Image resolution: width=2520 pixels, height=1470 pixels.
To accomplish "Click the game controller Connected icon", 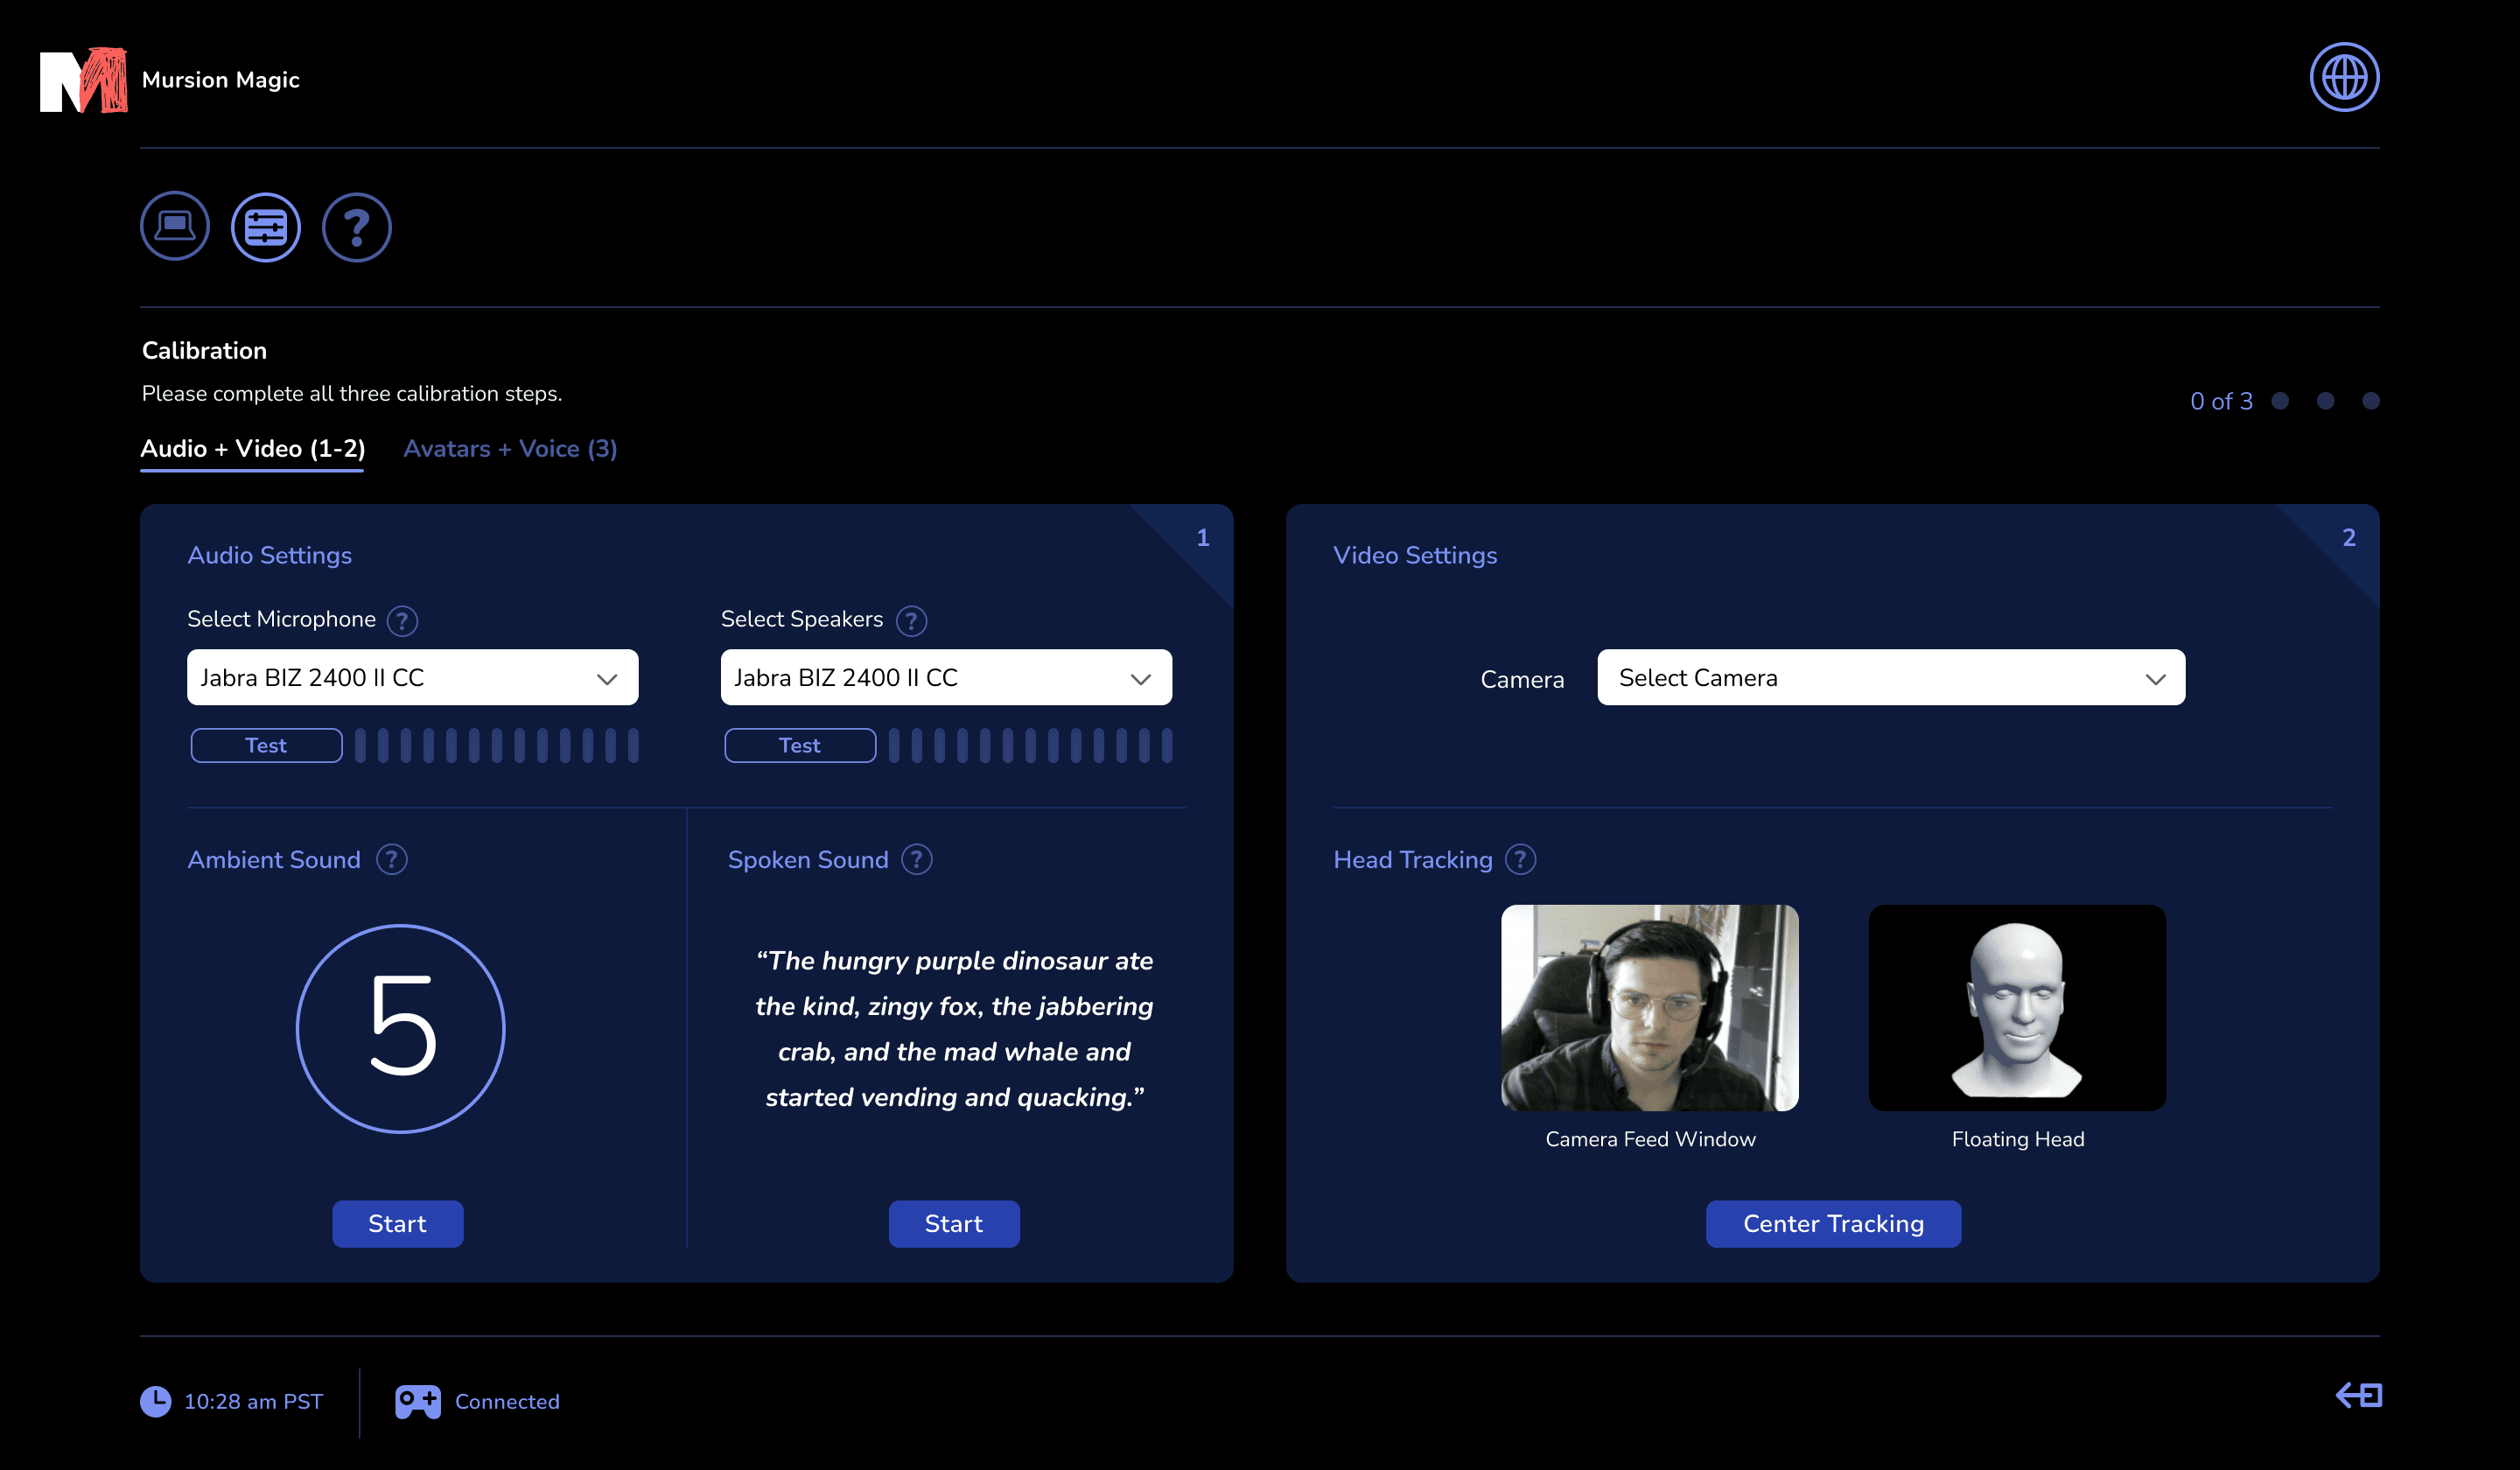I will click(x=418, y=1401).
